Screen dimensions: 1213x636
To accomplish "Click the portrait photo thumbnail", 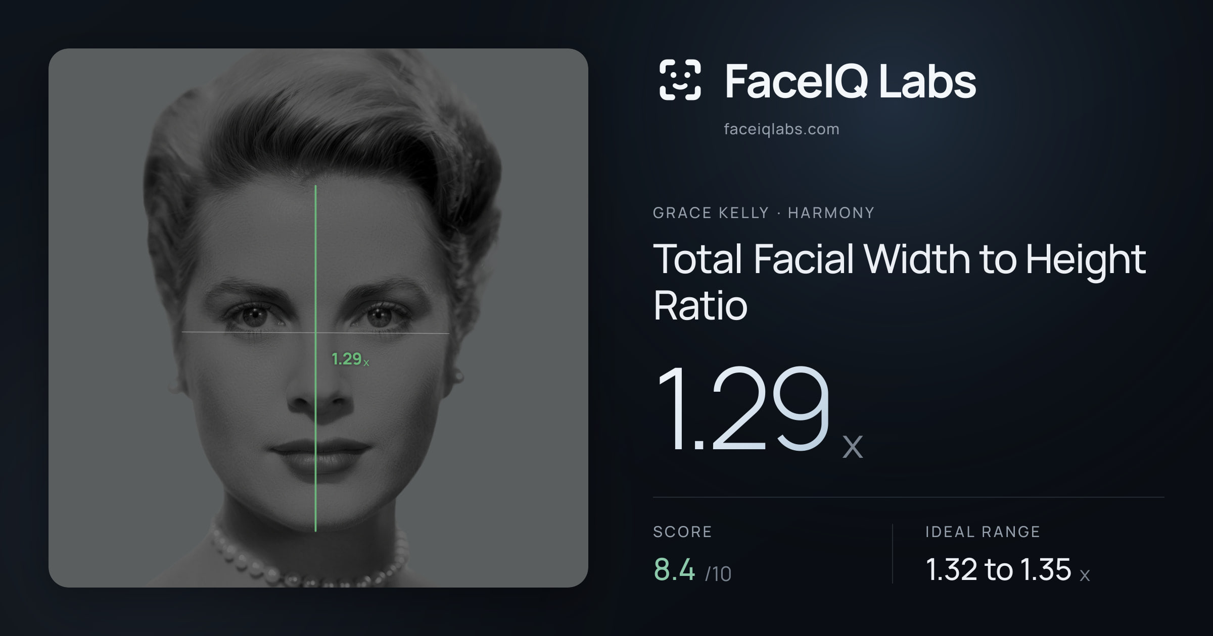I will click(x=318, y=318).
